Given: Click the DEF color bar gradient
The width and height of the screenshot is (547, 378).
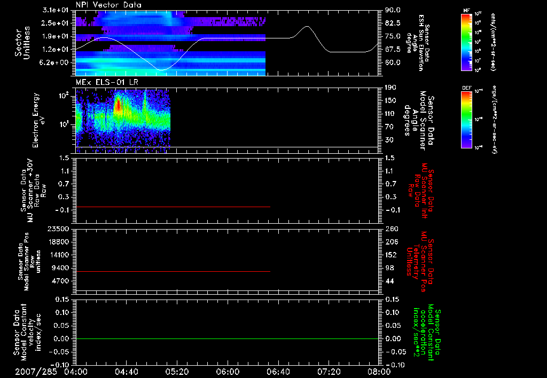Looking at the screenshot, I should (467, 120).
